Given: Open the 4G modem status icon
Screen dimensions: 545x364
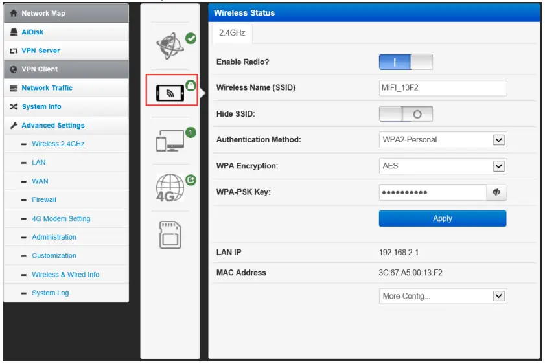Looking at the screenshot, I should coord(170,188).
